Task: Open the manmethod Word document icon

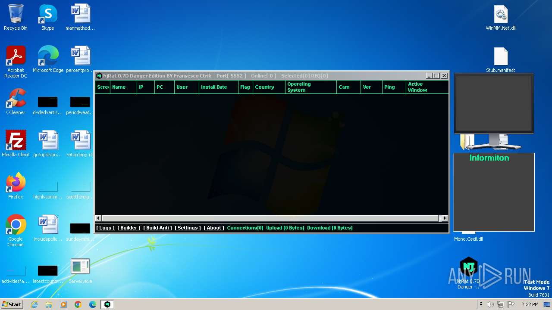Action: [x=80, y=17]
